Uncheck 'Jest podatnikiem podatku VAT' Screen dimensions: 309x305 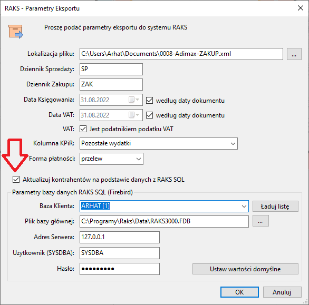[83, 129]
